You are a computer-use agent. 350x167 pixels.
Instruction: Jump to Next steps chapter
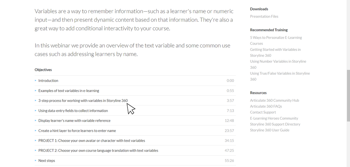pos(47,161)
